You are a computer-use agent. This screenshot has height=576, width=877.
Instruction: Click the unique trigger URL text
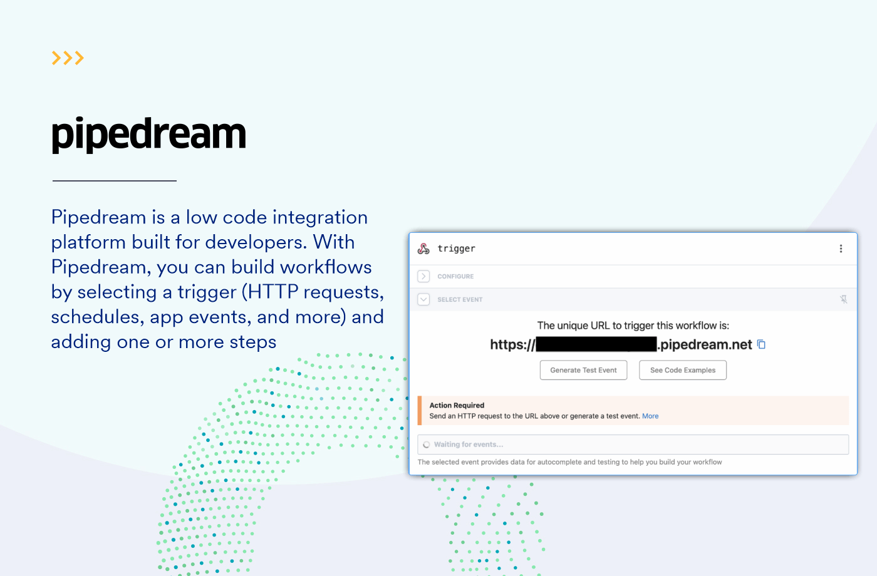coord(621,344)
